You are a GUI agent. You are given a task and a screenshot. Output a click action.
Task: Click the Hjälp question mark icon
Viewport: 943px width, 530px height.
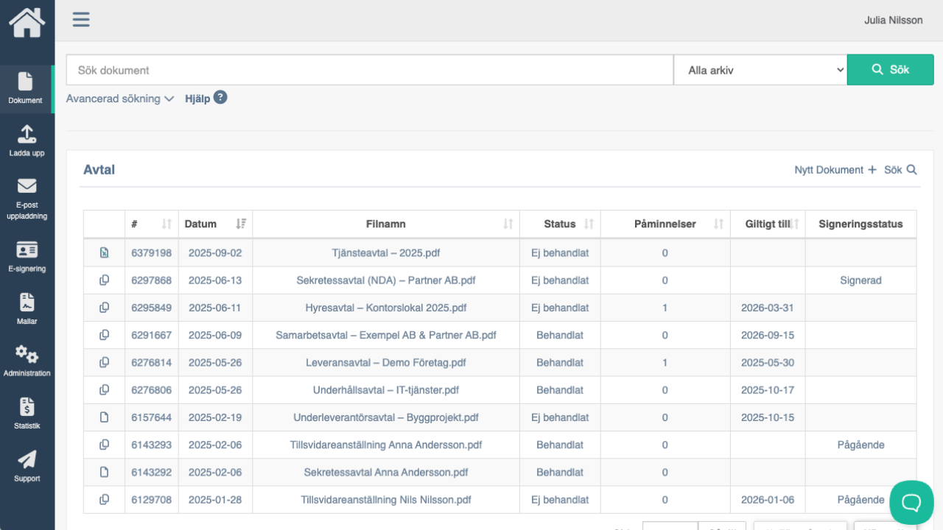[x=220, y=97]
